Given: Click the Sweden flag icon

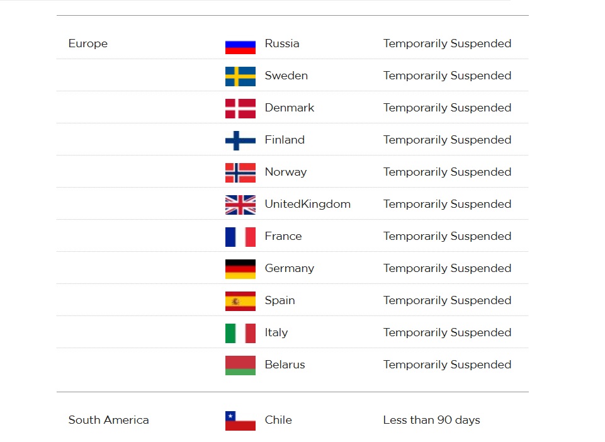Looking at the screenshot, I should [240, 76].
